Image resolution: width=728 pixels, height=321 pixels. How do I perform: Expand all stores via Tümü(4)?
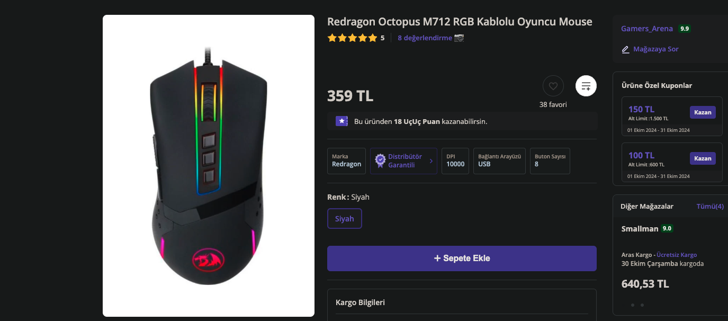coord(710,206)
